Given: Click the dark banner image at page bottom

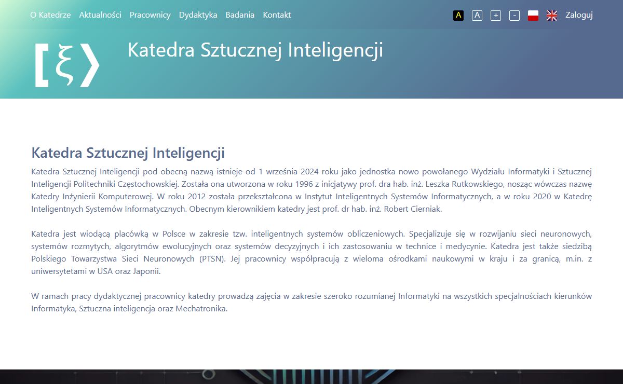Looking at the screenshot, I should coord(311,377).
